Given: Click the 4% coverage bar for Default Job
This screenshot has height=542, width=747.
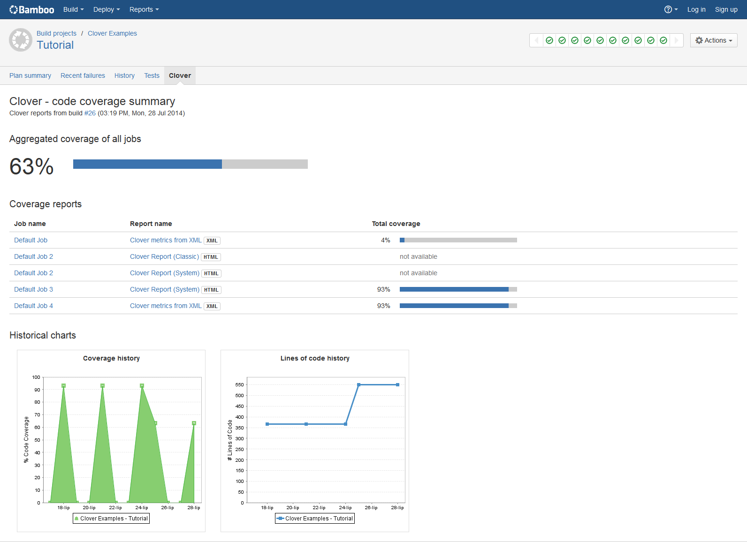Looking at the screenshot, I should click(458, 240).
